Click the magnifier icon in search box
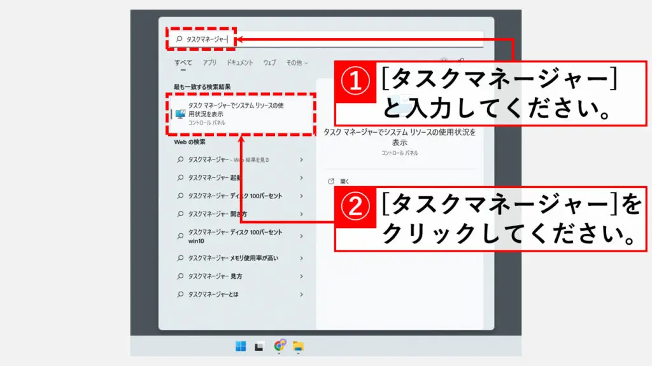The height and width of the screenshot is (366, 652). tap(179, 39)
